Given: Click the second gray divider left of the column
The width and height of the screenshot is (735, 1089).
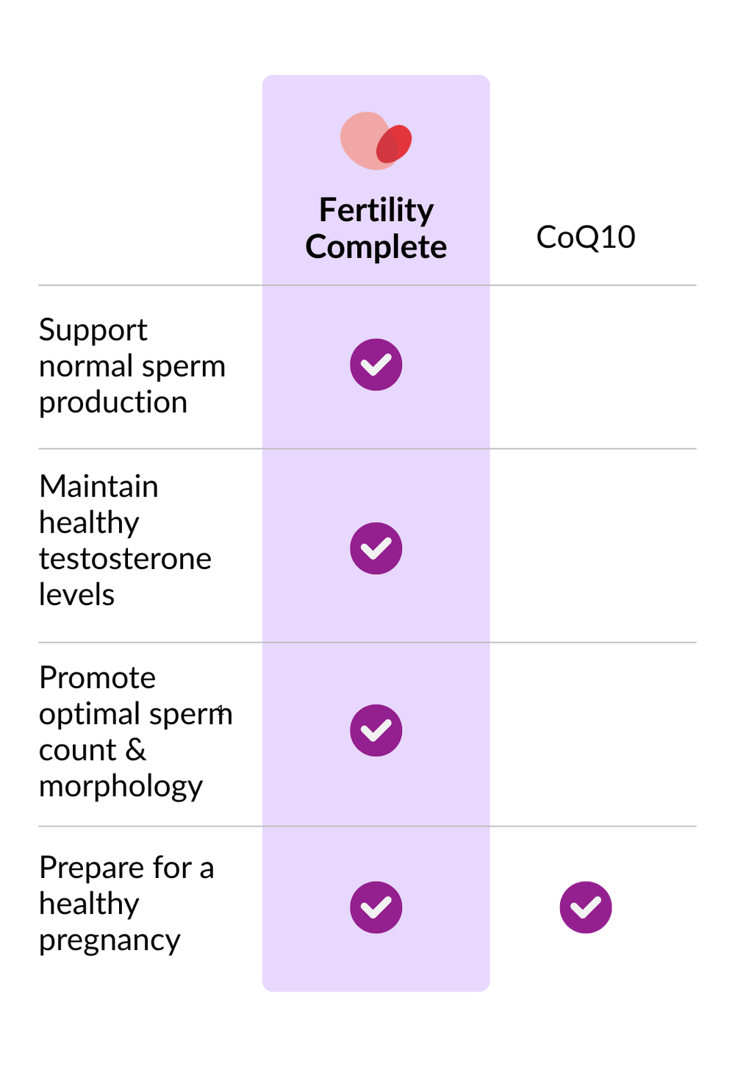Looking at the screenshot, I should [x=147, y=449].
